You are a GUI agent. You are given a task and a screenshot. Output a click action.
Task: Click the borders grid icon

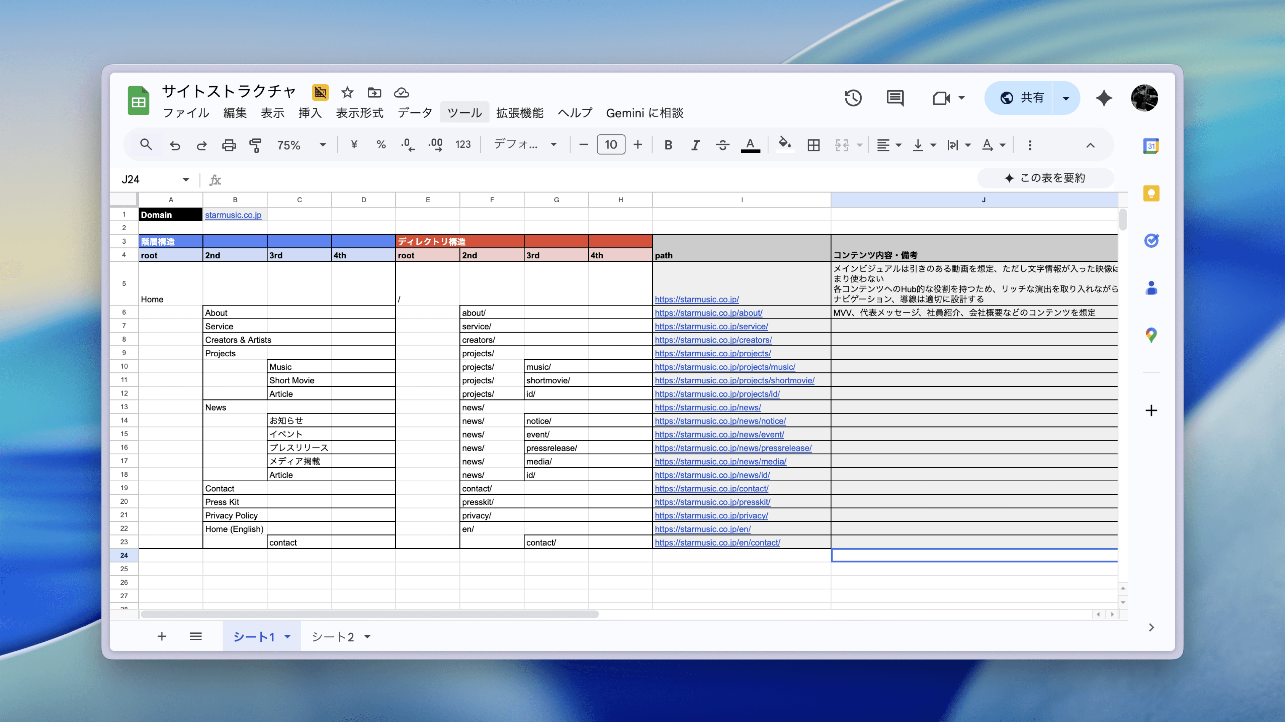(813, 145)
